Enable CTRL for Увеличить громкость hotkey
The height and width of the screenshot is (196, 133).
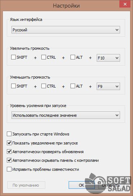click(x=43, y=57)
